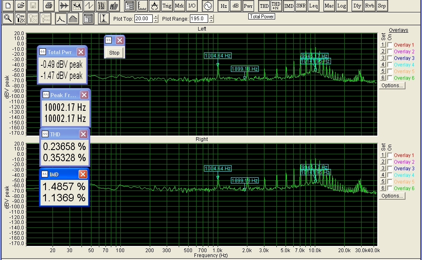Decrease Plot Range with down arrow
Image resolution: width=422 pixels, height=260 pixels.
click(x=211, y=21)
